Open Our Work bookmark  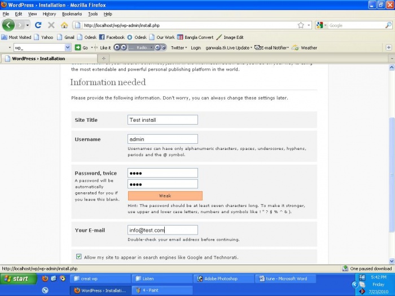(x=162, y=37)
